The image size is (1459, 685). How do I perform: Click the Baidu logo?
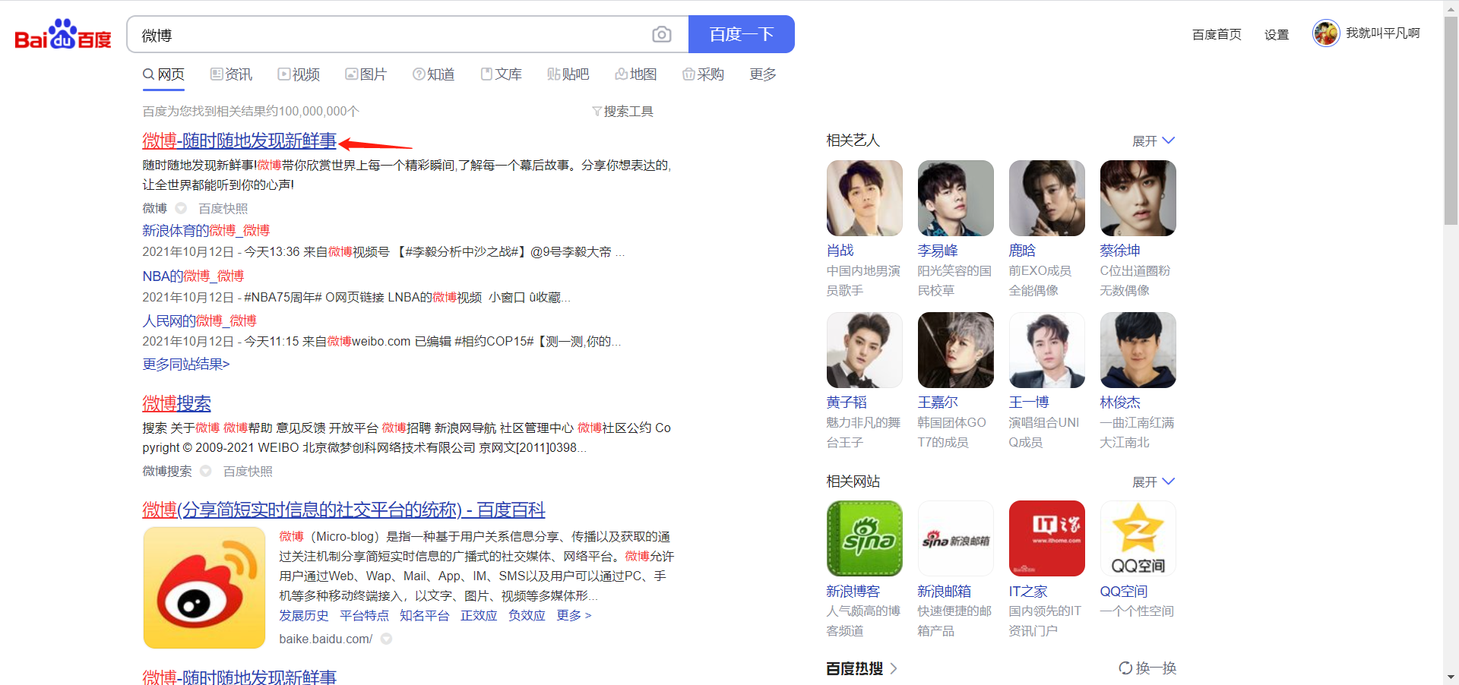[x=63, y=35]
